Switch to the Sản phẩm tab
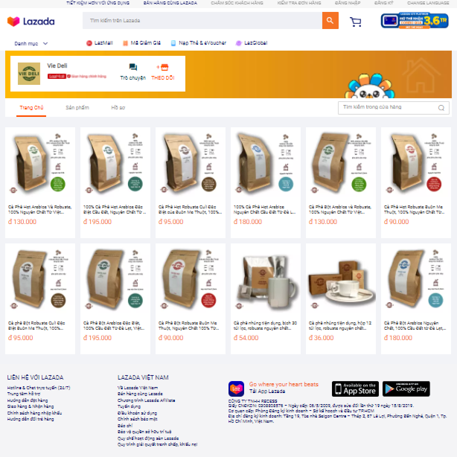This screenshot has width=457, height=457. click(x=77, y=107)
